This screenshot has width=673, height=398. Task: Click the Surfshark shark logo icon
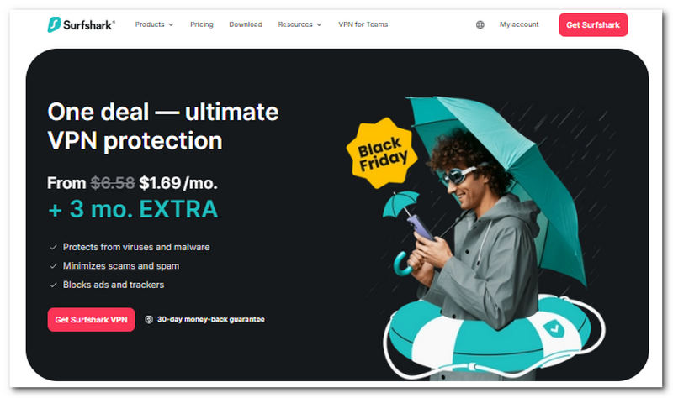[x=54, y=24]
